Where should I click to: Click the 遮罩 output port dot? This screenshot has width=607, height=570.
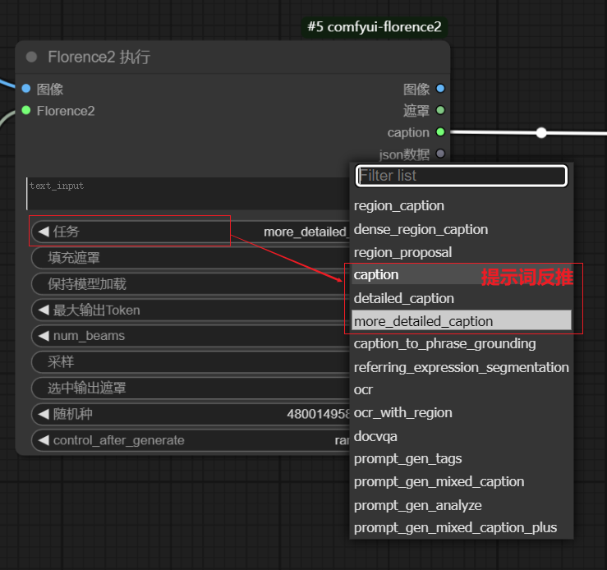440,110
